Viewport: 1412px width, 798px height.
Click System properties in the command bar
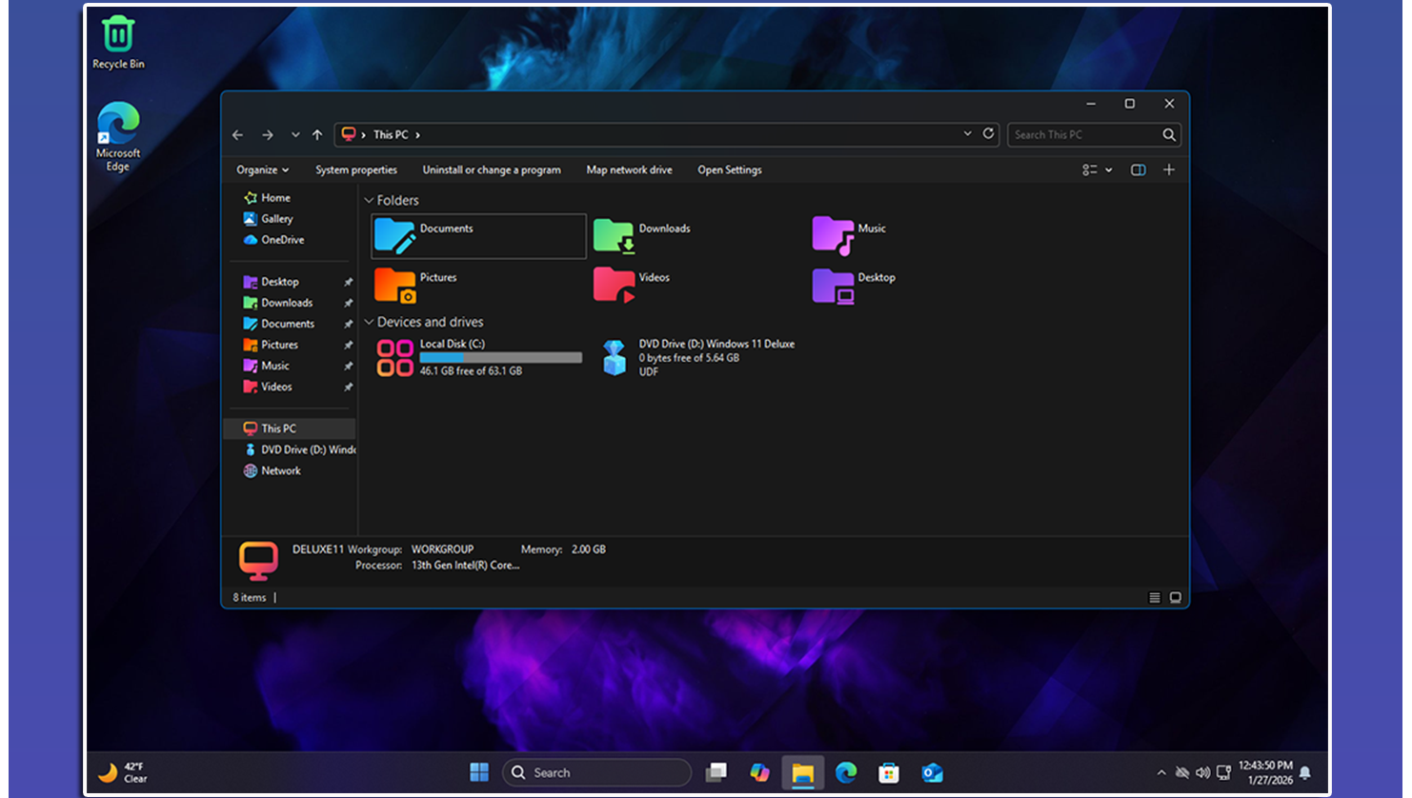coord(356,170)
